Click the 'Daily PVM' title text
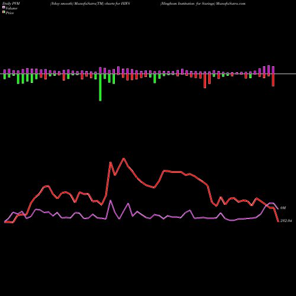This screenshot has height=296, width=296. click(x=12, y=4)
